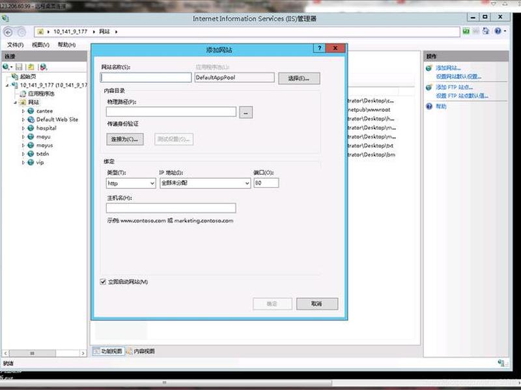Expand the moyu site node

coord(23,137)
